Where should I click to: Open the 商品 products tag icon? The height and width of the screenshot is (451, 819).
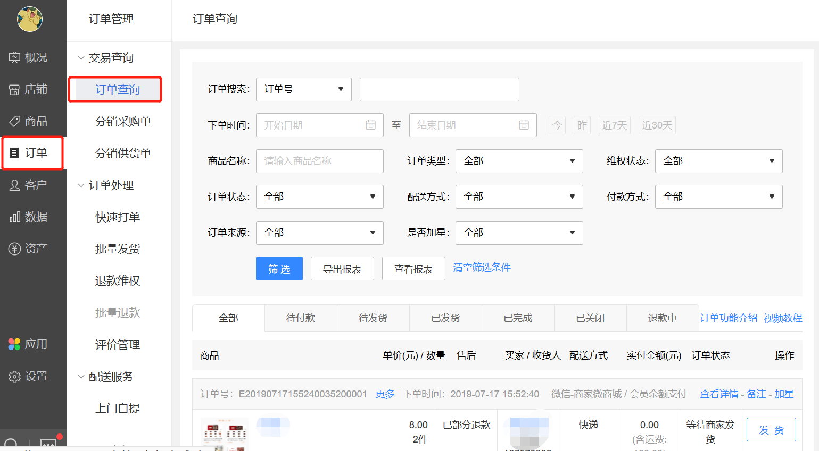14,121
